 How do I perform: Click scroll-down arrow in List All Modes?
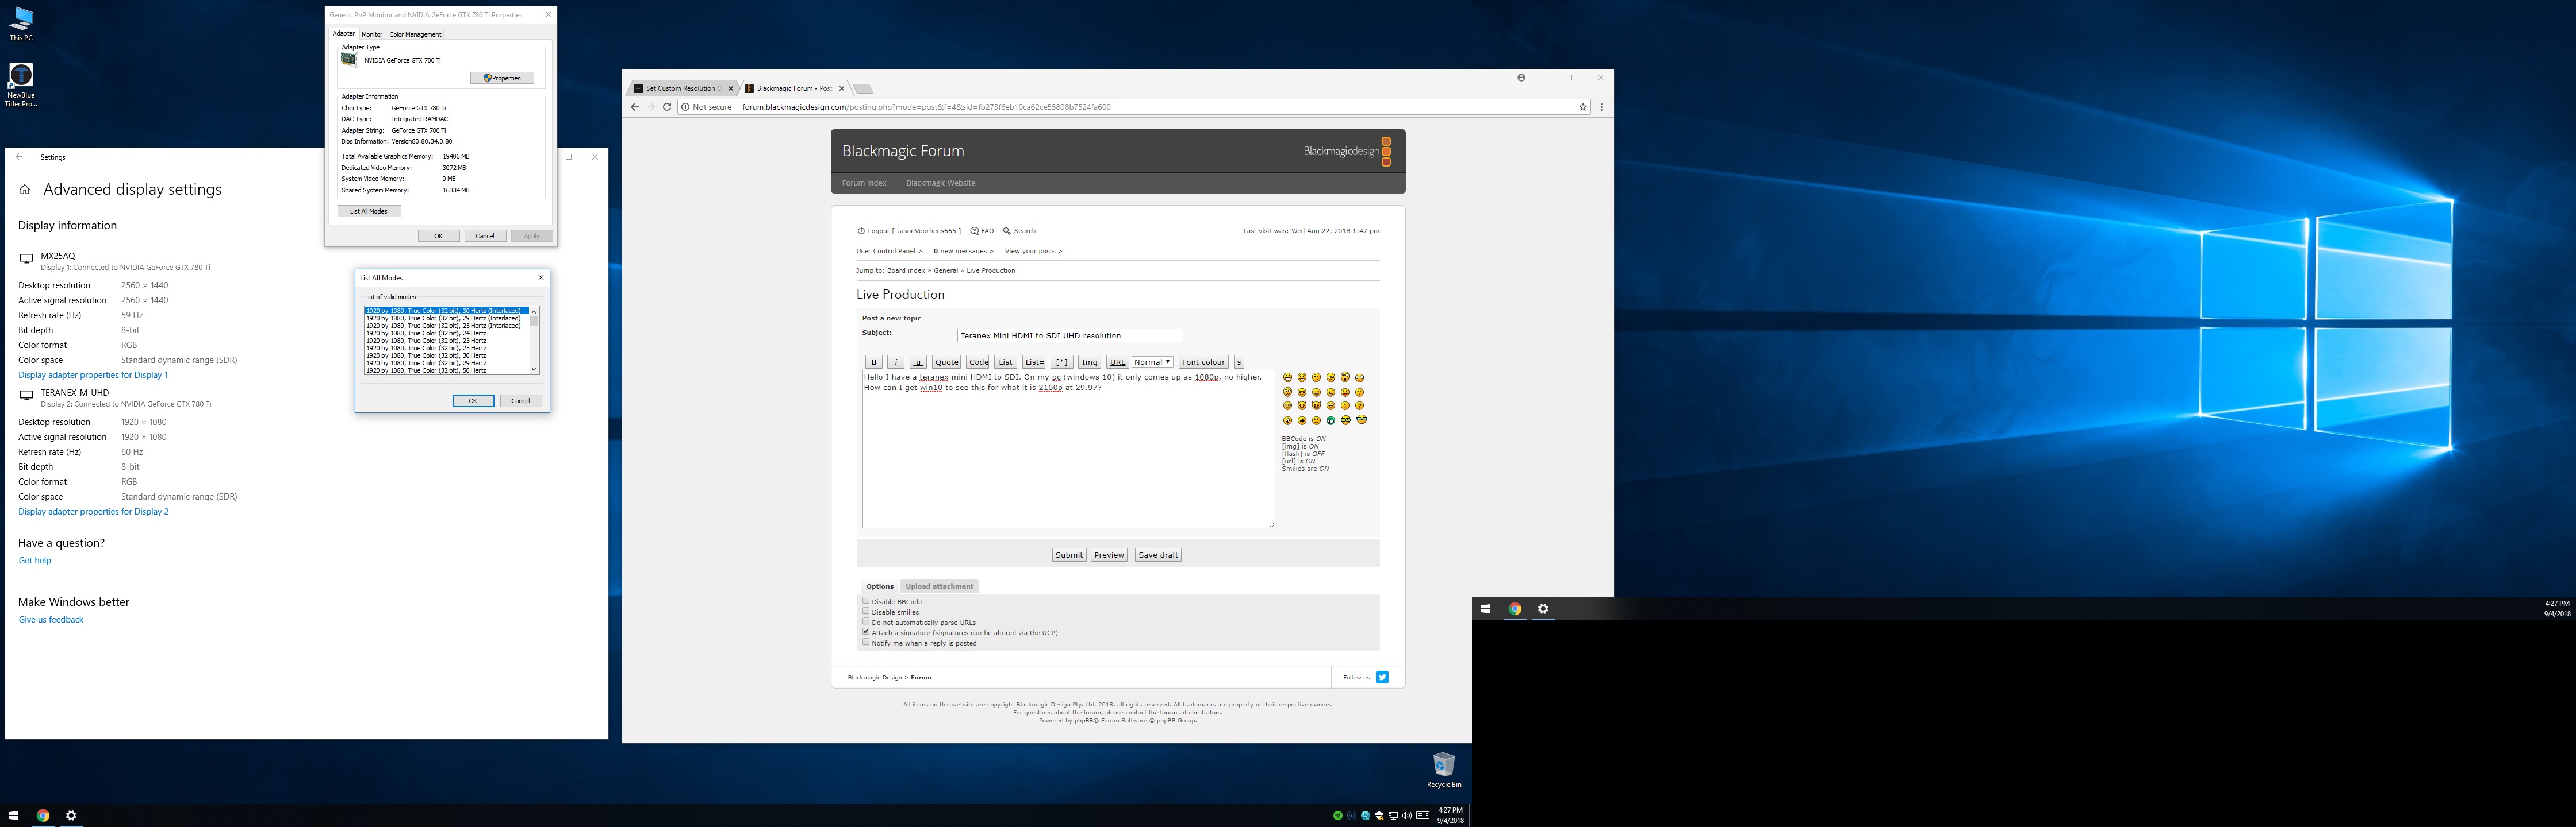534,369
